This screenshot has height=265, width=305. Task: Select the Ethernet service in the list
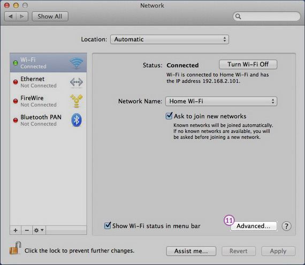tap(48, 82)
